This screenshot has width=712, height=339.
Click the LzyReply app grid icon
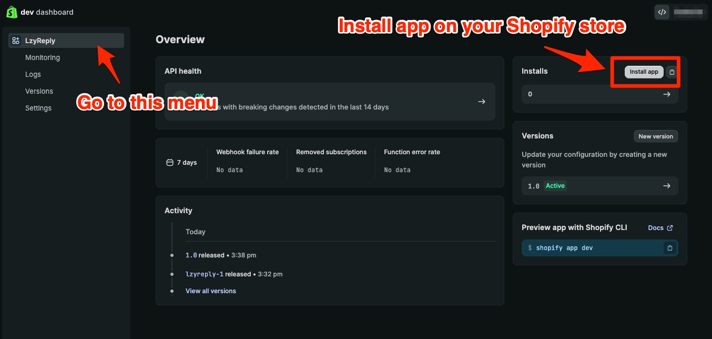tap(16, 41)
